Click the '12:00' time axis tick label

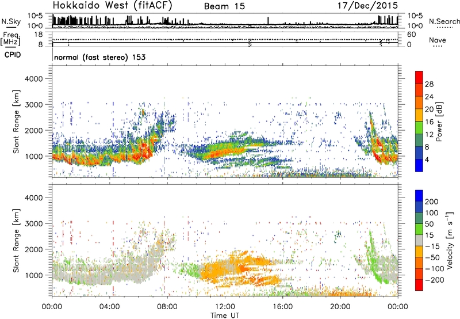tap(225, 307)
